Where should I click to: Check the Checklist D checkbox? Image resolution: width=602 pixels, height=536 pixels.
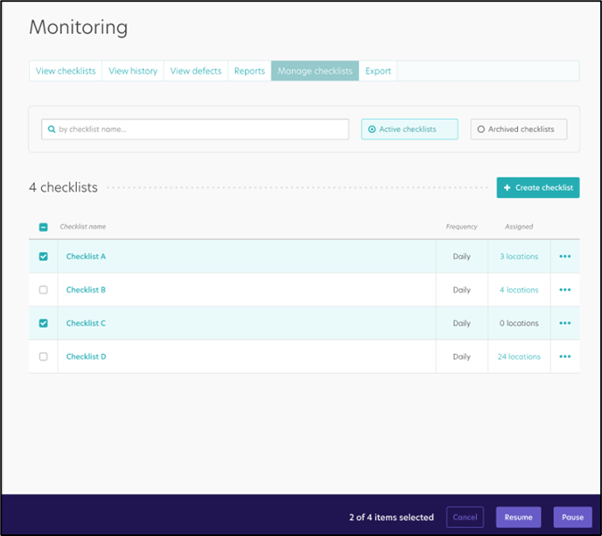(44, 356)
